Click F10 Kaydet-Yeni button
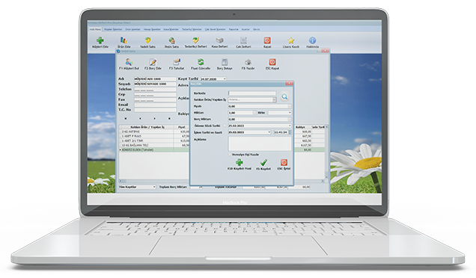476x278 pixels. 239,164
